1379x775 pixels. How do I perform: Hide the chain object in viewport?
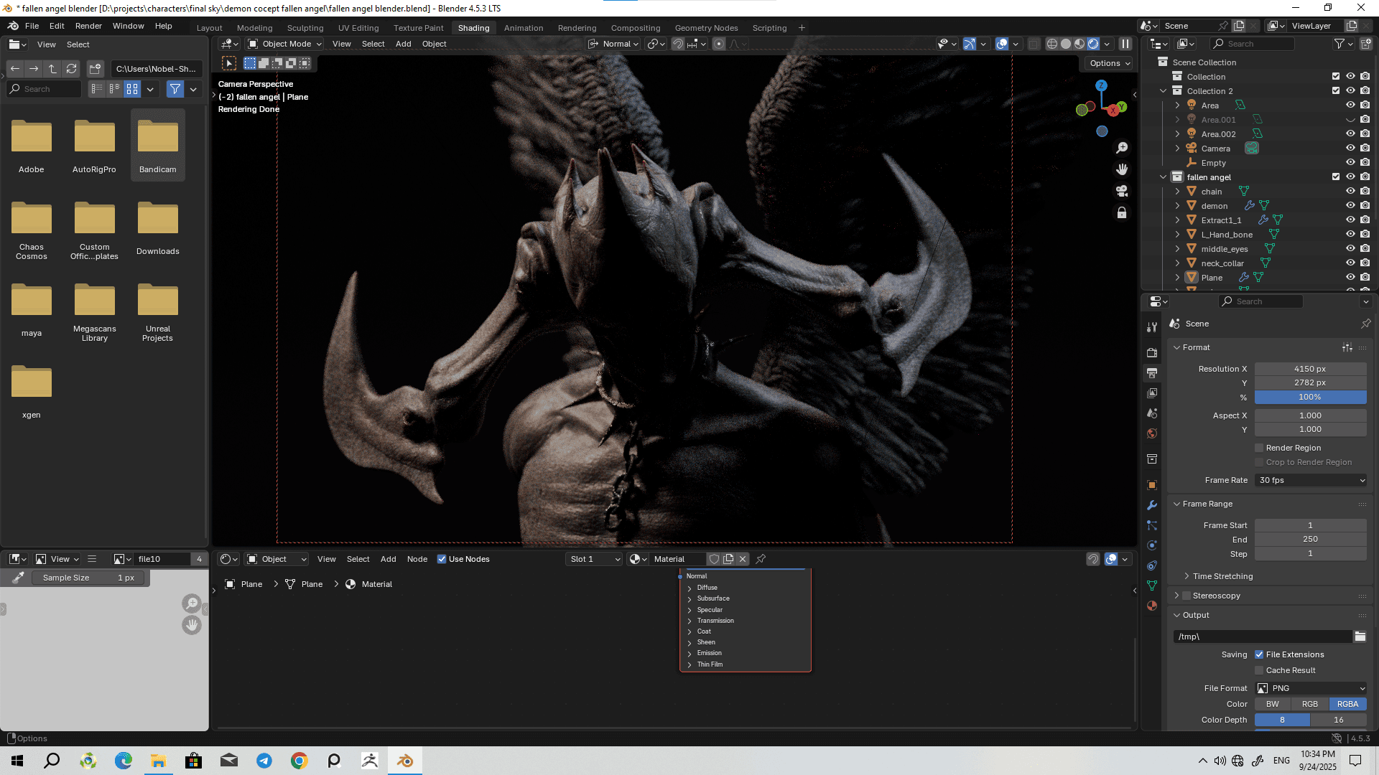pos(1350,192)
